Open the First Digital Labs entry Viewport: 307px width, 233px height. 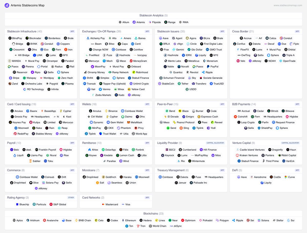click(x=211, y=44)
